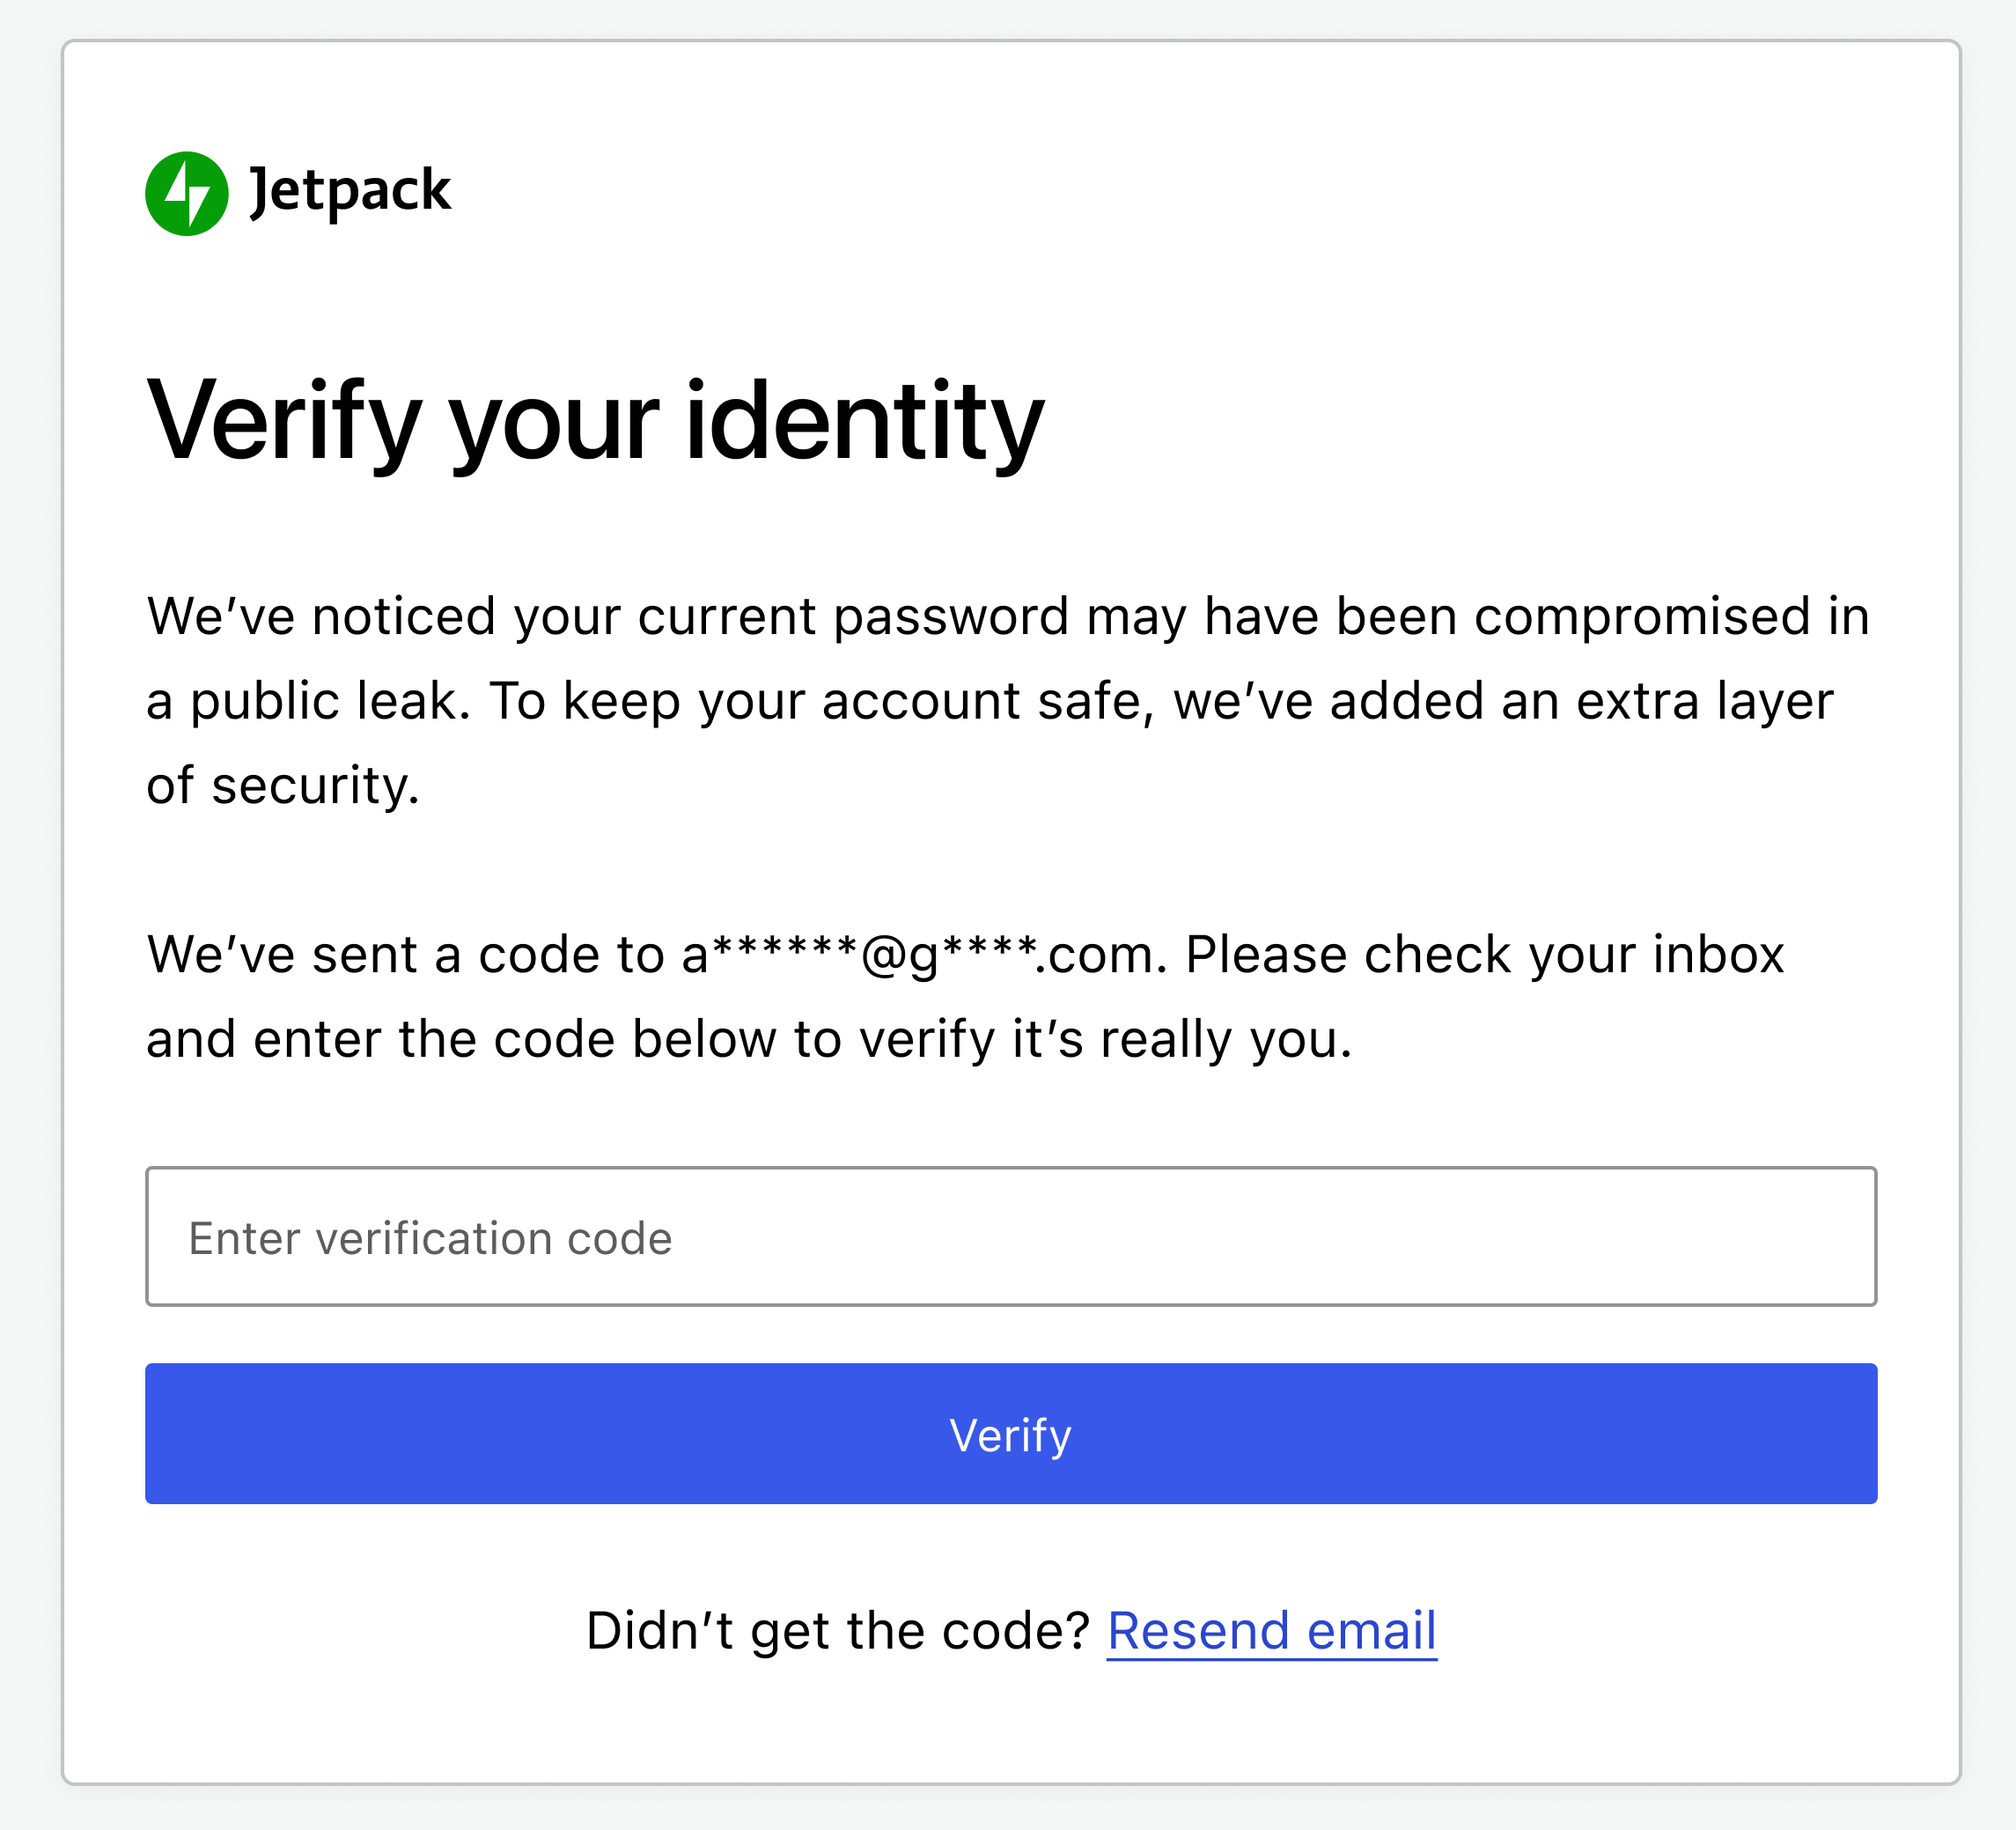Submit using the blue Verify button
Screen dimensions: 2016x1830
pos(1011,1433)
